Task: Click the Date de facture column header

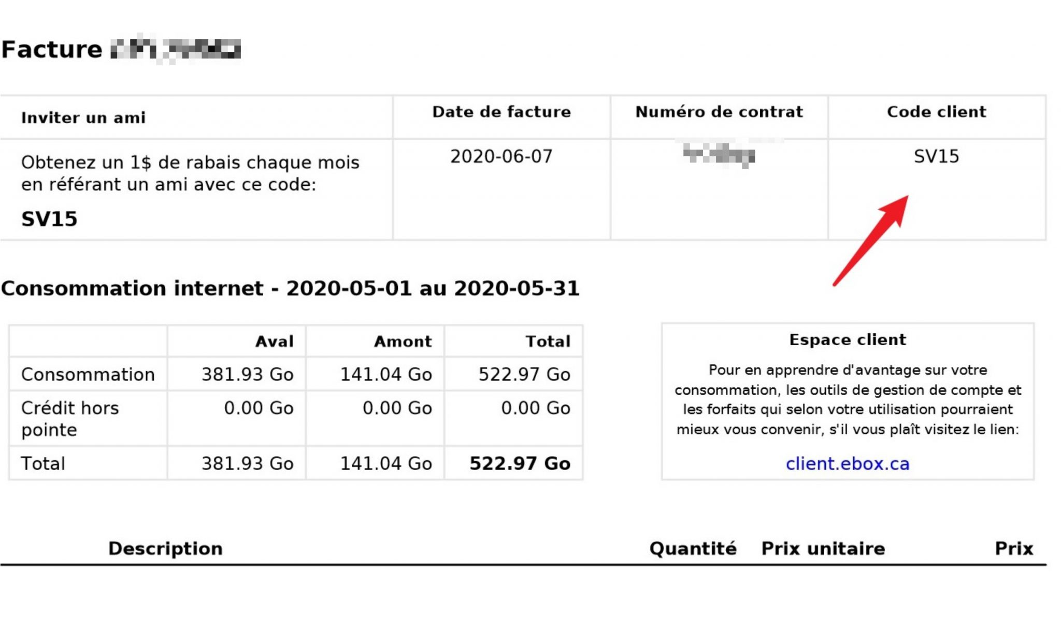Action: coord(501,112)
